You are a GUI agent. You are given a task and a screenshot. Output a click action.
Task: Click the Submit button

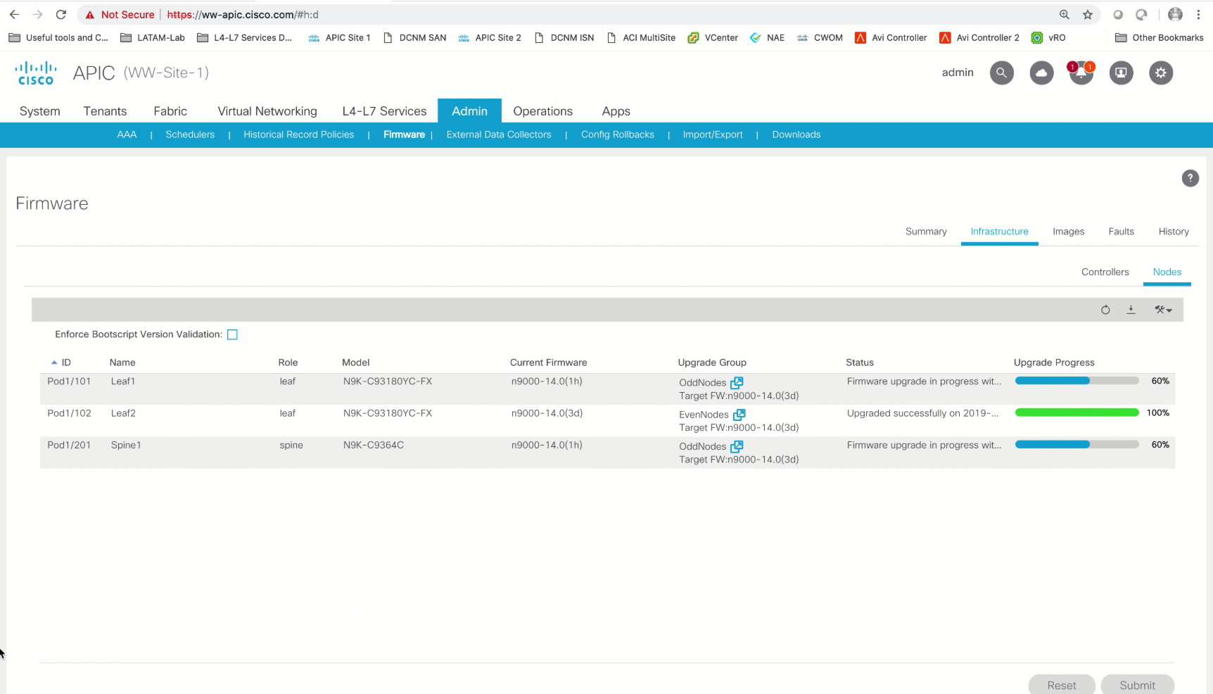click(1138, 685)
